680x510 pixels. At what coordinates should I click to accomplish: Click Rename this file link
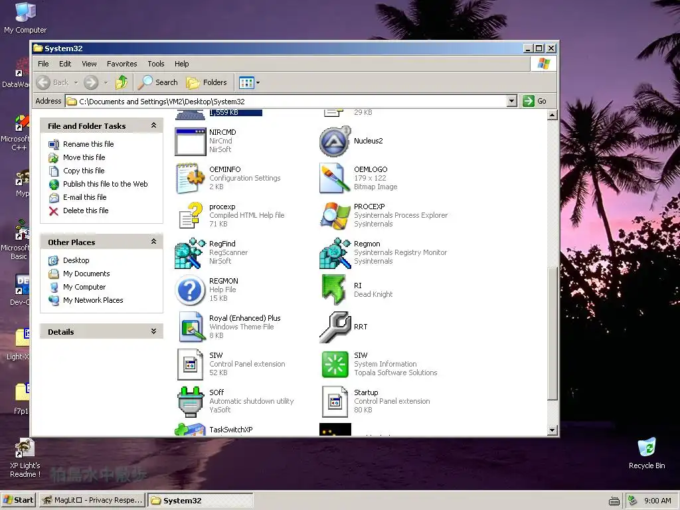pos(88,144)
